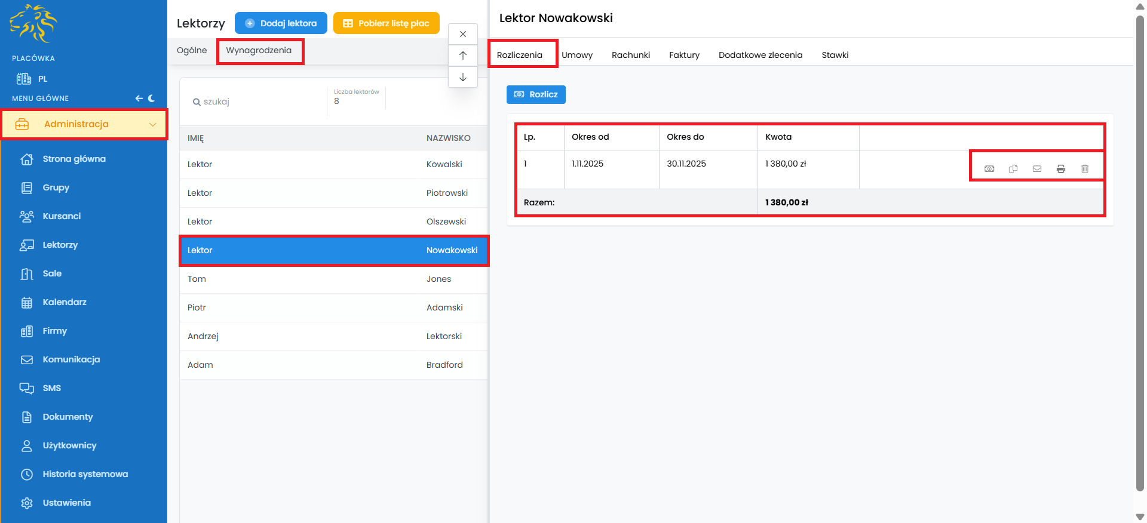
Task: Expand the Administracja menu section
Action: click(x=84, y=124)
